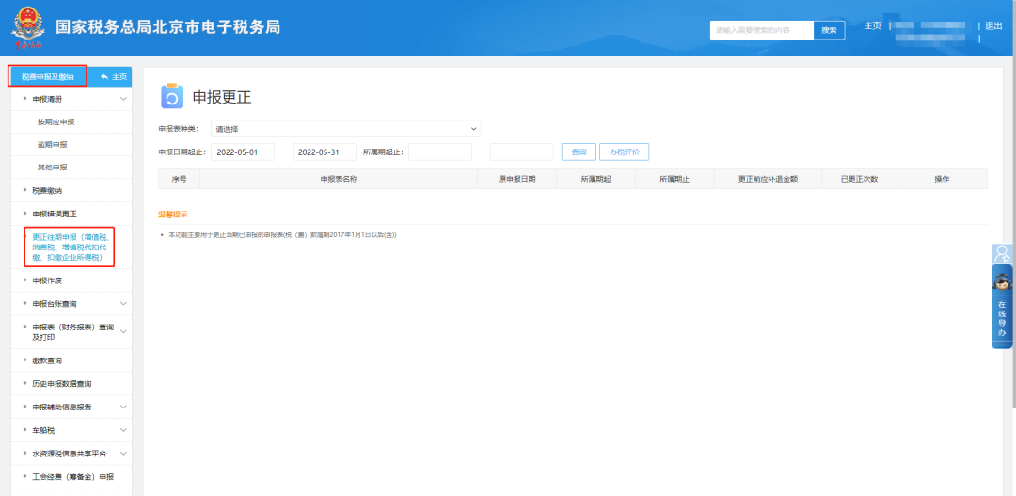The width and height of the screenshot is (1016, 496).
Task: Expand 申报表（财务报表）查询及打印 chevron
Action: click(x=123, y=332)
